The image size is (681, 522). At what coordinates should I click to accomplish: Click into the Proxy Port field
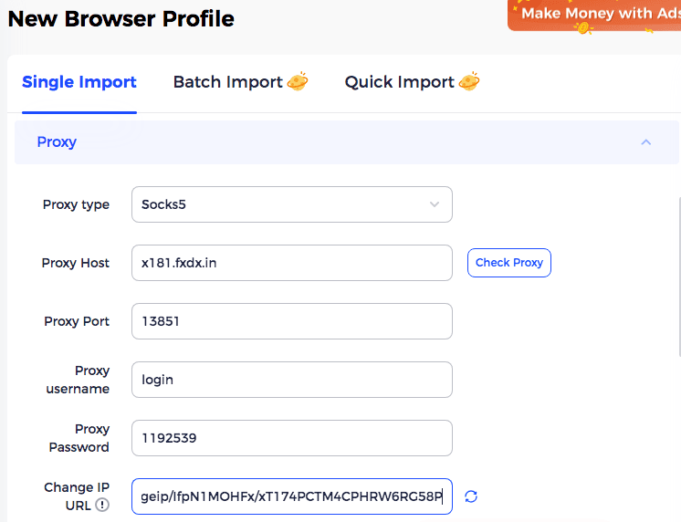[291, 321]
